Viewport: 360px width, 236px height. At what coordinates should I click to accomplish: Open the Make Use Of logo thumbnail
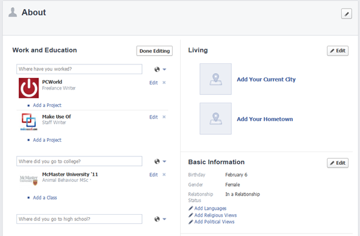[x=29, y=122]
